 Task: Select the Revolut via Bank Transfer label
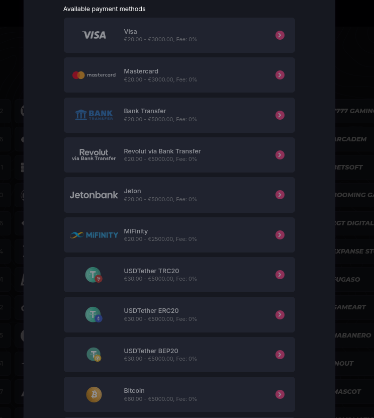[x=162, y=151]
